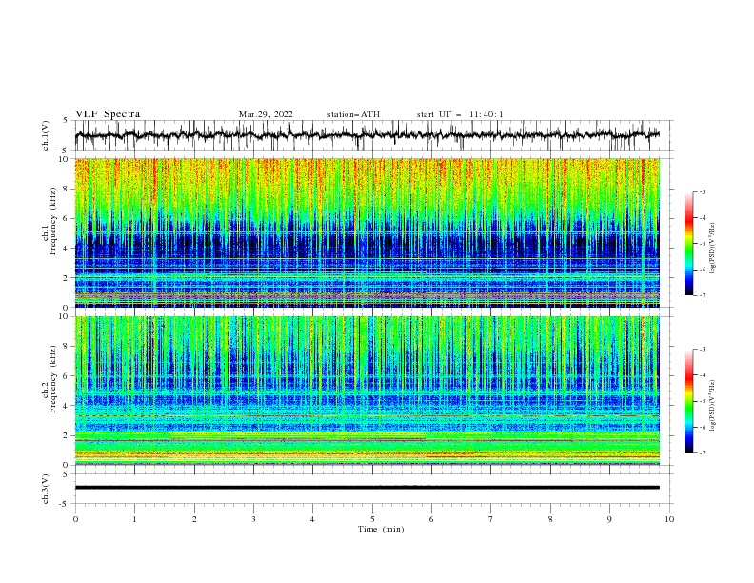Click the time axis tick label "5"

pos(372,519)
